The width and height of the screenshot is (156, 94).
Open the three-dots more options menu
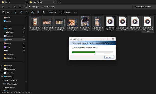tap(76, 12)
